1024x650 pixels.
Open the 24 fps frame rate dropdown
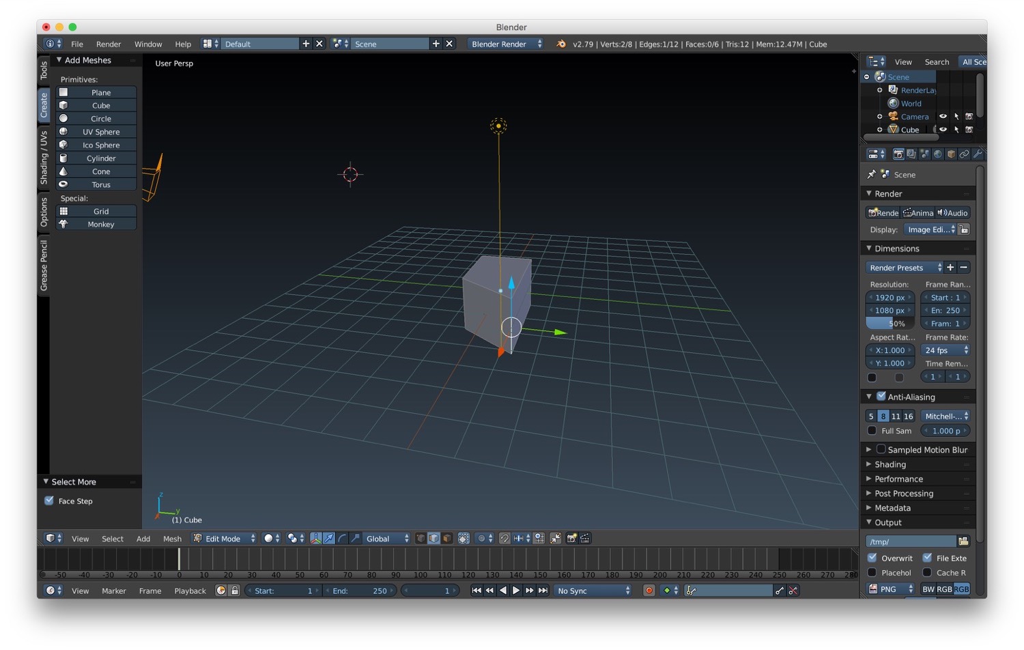click(x=945, y=350)
